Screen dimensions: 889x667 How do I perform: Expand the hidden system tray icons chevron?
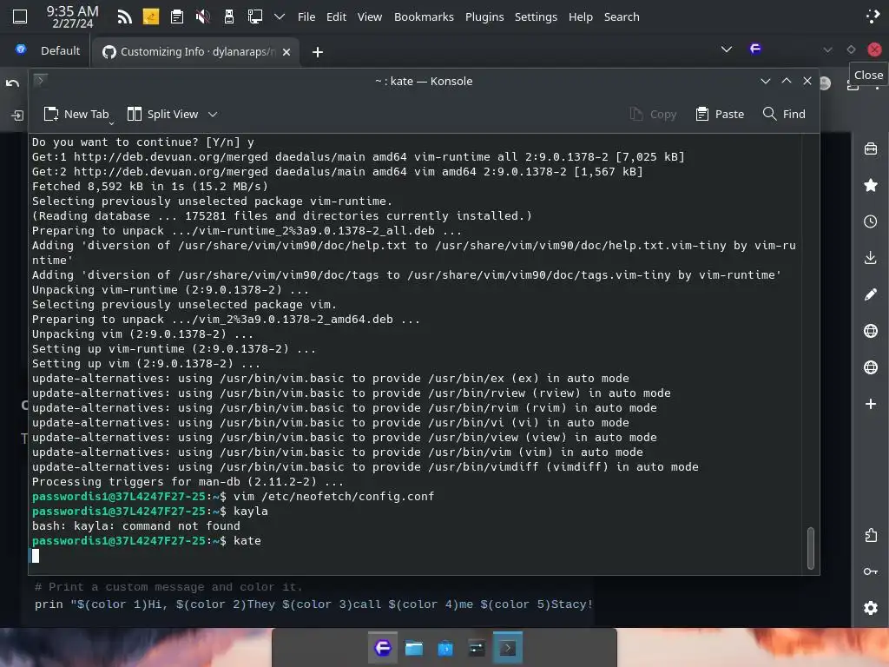click(279, 17)
